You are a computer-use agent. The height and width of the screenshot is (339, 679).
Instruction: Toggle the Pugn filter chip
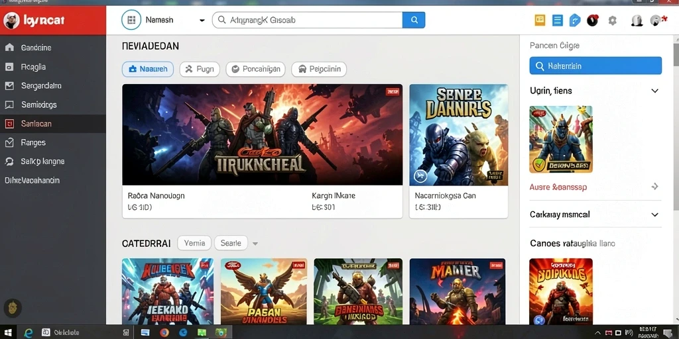click(200, 69)
